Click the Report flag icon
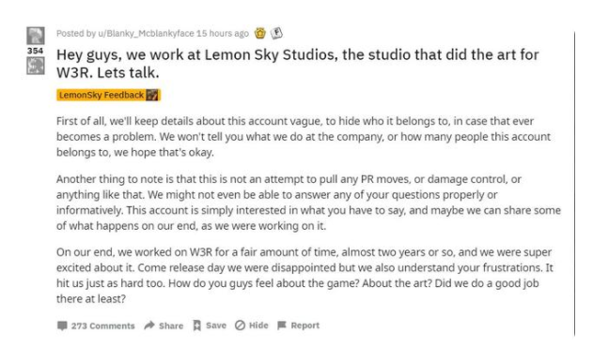 (282, 325)
